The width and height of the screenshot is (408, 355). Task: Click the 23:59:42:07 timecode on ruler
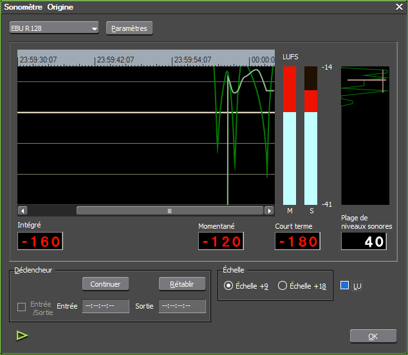pyautogui.click(x=116, y=60)
